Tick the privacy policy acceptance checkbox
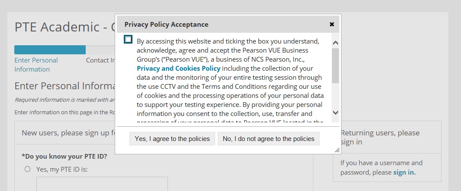Image resolution: width=461 pixels, height=191 pixels. (x=128, y=40)
